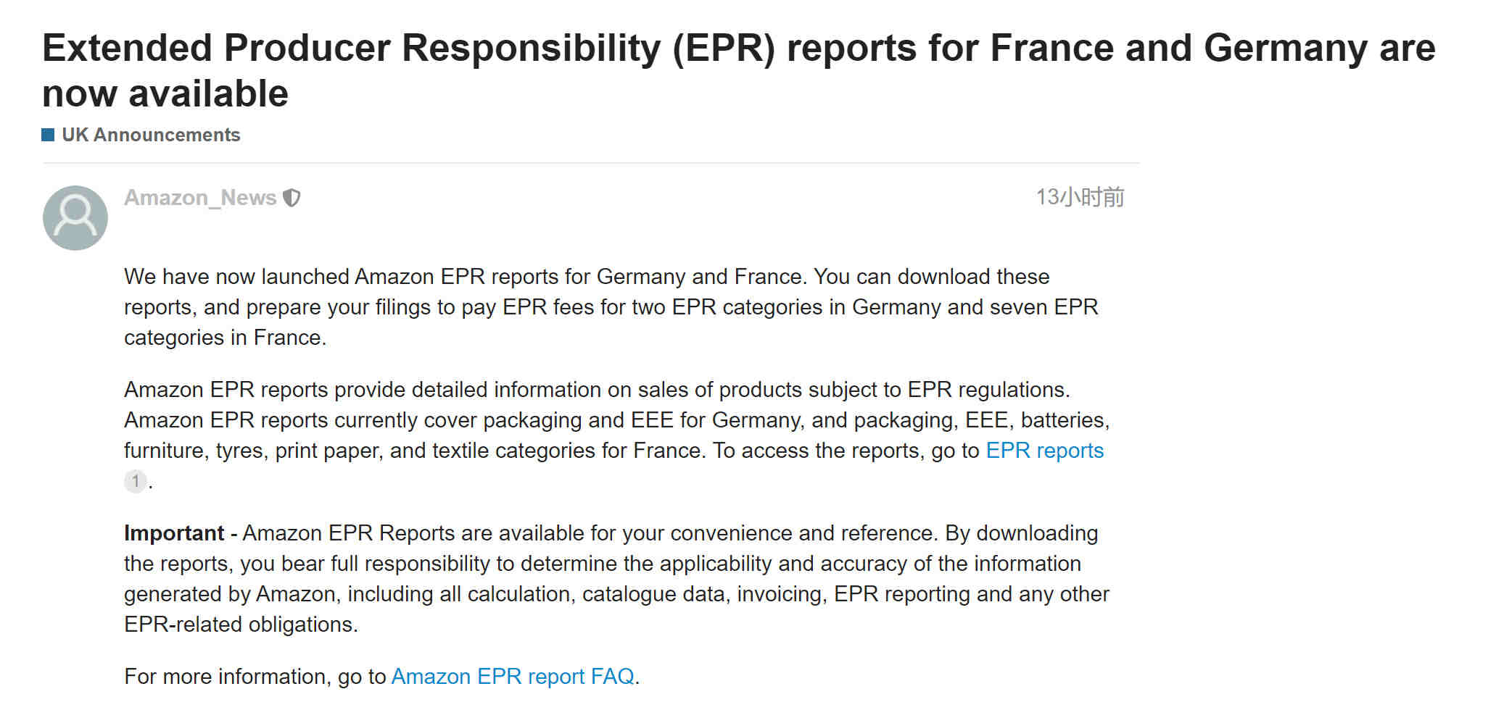
Task: Click the For more information sentence
Action: pyautogui.click(x=382, y=677)
